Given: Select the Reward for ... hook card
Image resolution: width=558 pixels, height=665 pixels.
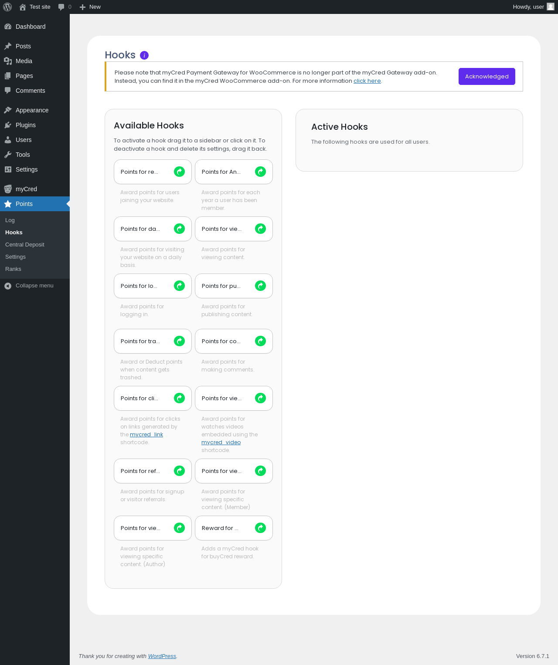Looking at the screenshot, I should tap(234, 528).
